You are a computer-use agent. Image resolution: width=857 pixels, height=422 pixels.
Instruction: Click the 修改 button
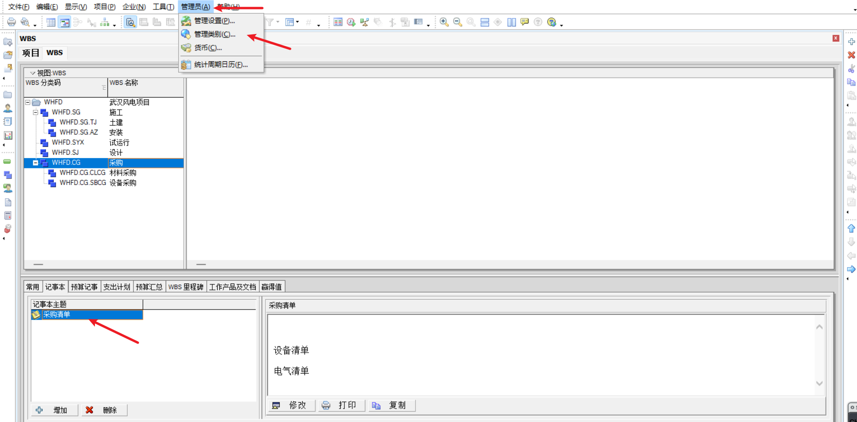pos(292,405)
